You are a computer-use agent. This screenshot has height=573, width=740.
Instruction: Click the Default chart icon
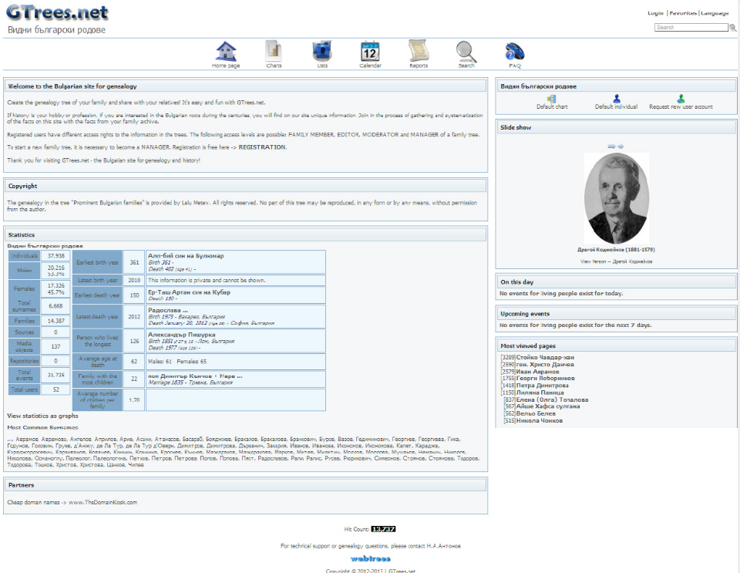(552, 99)
